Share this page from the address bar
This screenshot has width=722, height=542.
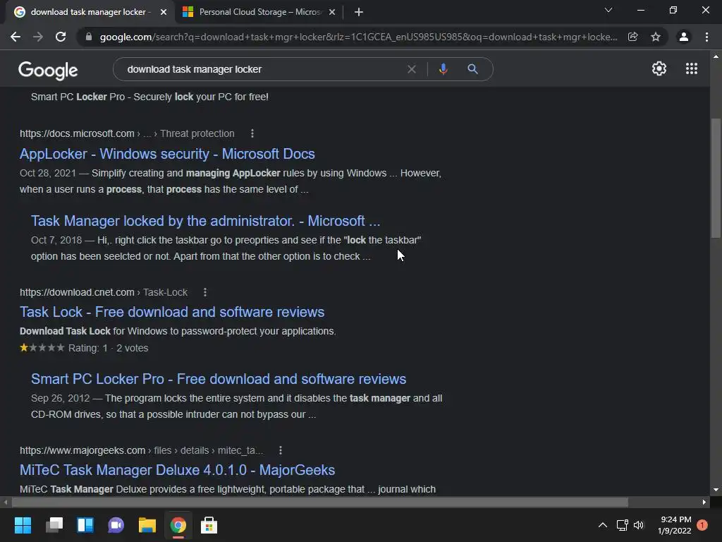pyautogui.click(x=633, y=37)
